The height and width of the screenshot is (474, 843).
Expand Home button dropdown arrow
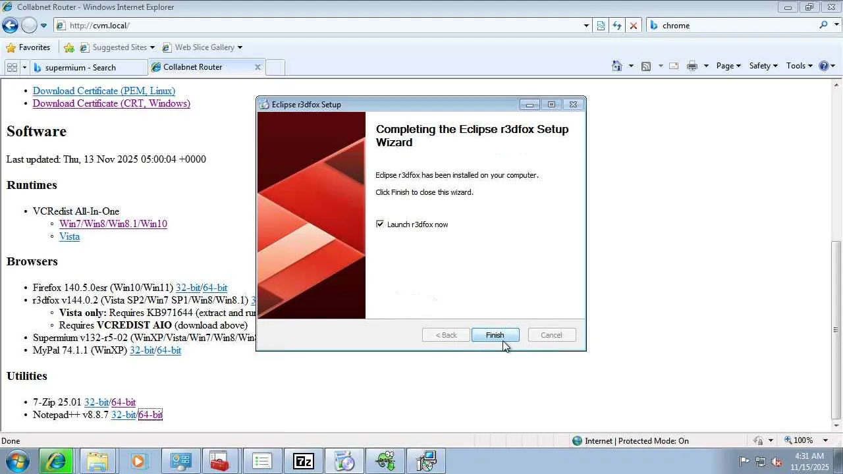(x=630, y=66)
